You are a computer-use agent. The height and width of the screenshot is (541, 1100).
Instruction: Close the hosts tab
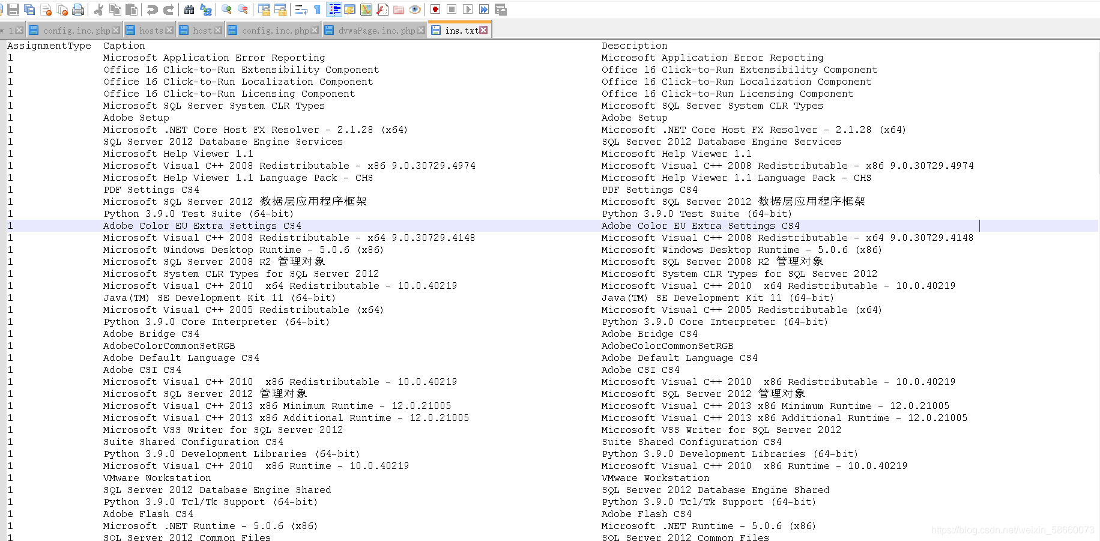(x=169, y=30)
